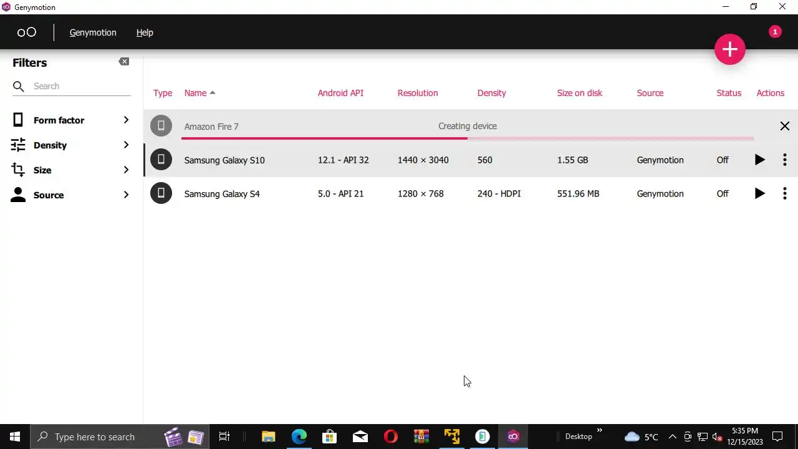Launch Microsoft Edge from the taskbar

click(x=299, y=437)
